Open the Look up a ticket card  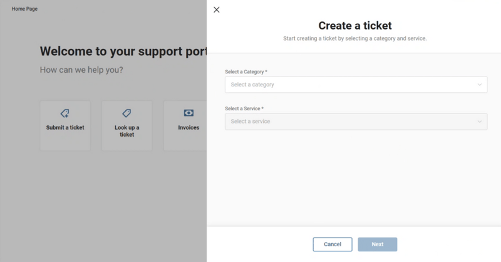(127, 126)
